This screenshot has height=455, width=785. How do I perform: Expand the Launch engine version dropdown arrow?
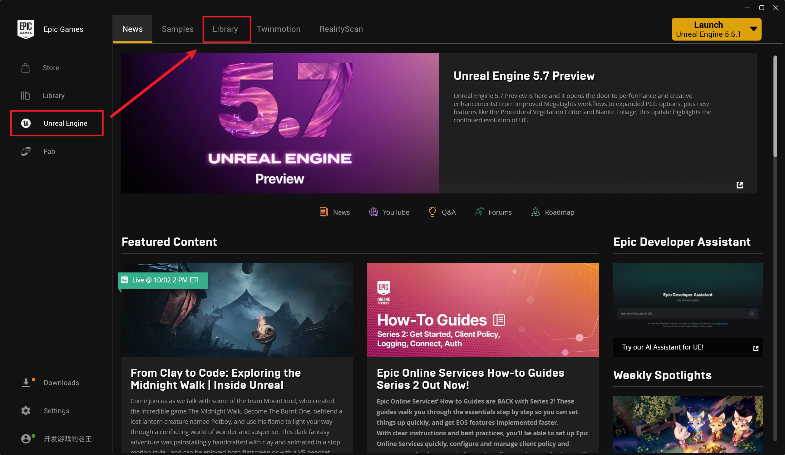[x=754, y=29]
